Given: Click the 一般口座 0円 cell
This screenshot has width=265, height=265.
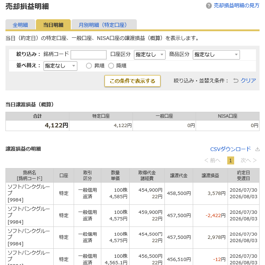Looking at the screenshot, I should (164, 125).
